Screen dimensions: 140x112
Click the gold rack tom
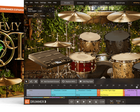click(90, 43)
